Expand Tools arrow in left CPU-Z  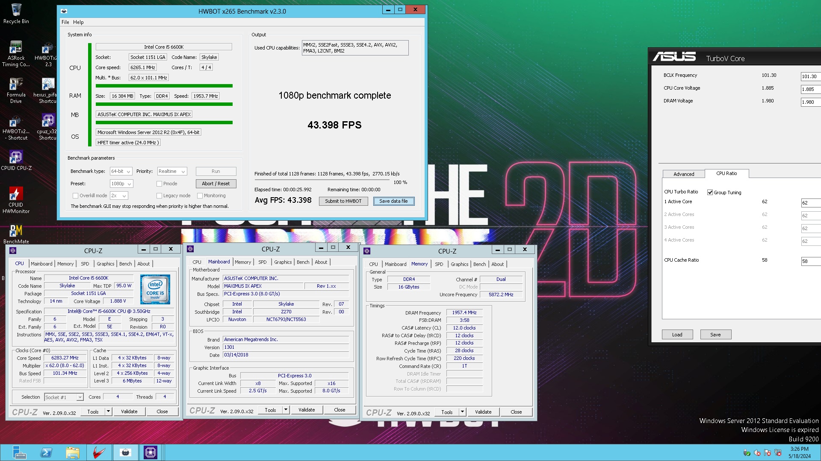108,411
